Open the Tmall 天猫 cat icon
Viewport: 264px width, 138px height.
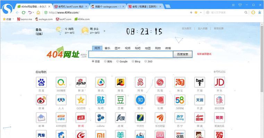click(x=200, y=82)
